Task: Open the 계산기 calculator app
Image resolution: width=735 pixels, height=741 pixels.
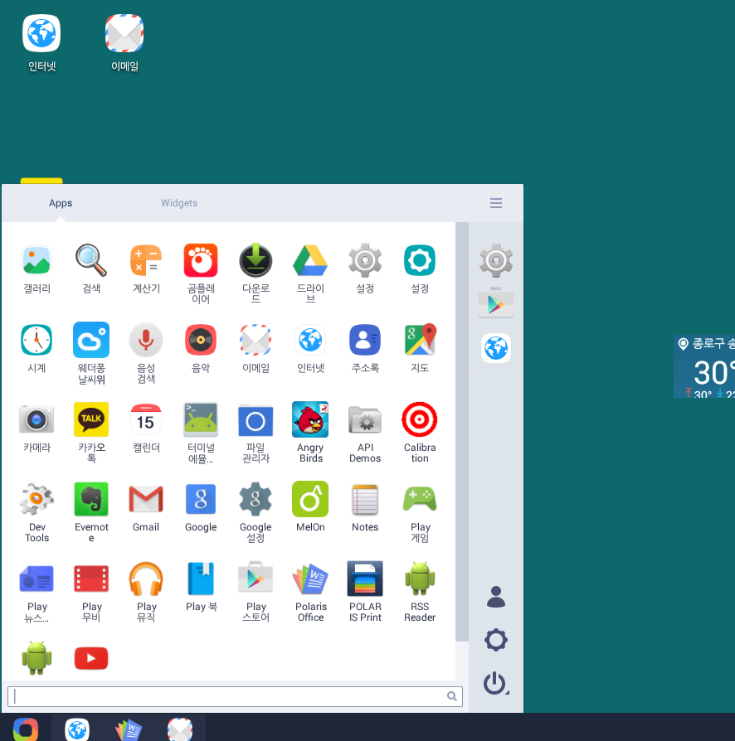Action: click(146, 260)
